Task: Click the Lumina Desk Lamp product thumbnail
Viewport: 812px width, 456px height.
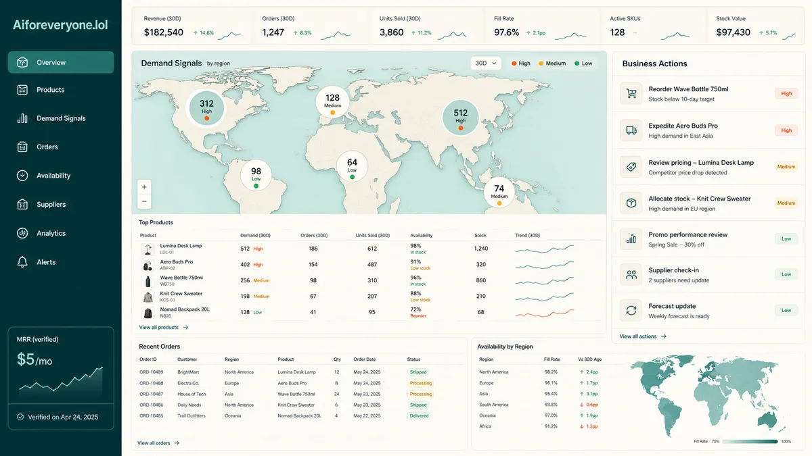Action: (148, 249)
